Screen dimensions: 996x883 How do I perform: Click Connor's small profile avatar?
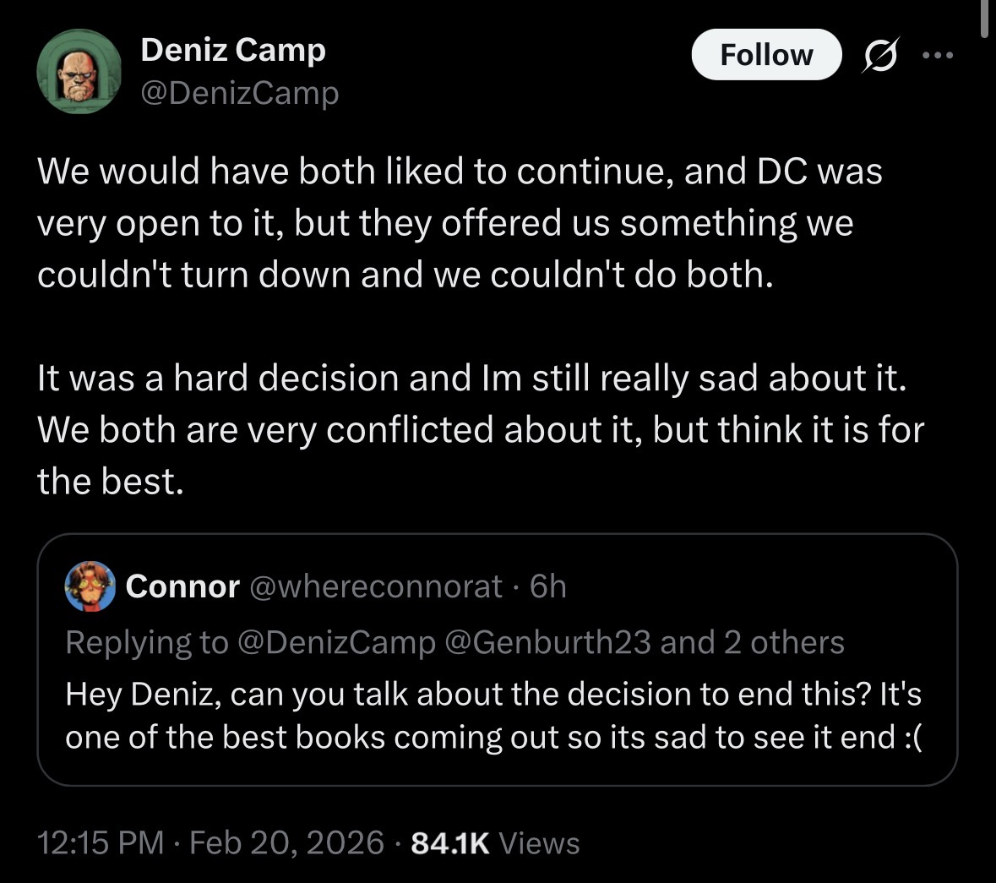(90, 586)
